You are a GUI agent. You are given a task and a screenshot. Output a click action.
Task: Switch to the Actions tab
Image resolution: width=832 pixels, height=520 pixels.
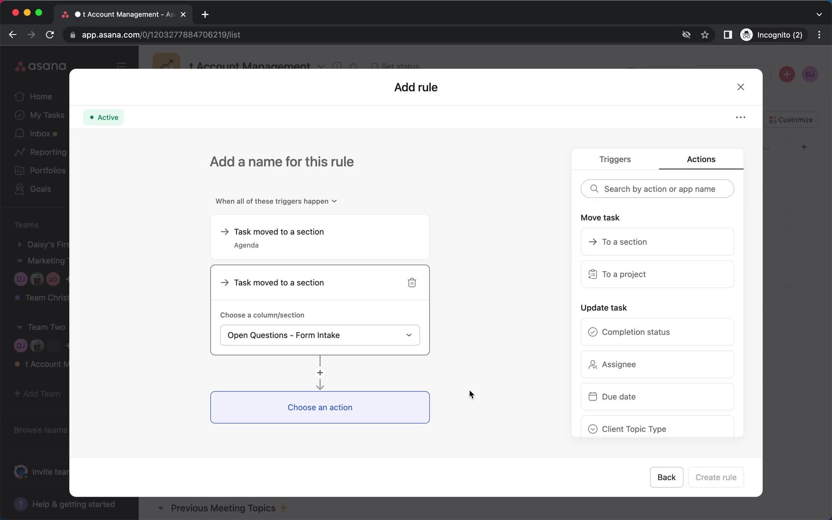coord(701,159)
